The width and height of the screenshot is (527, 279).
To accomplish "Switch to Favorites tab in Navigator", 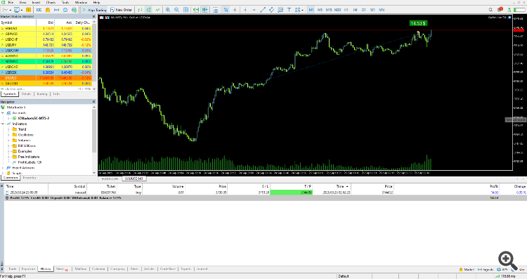I will [x=30, y=178].
